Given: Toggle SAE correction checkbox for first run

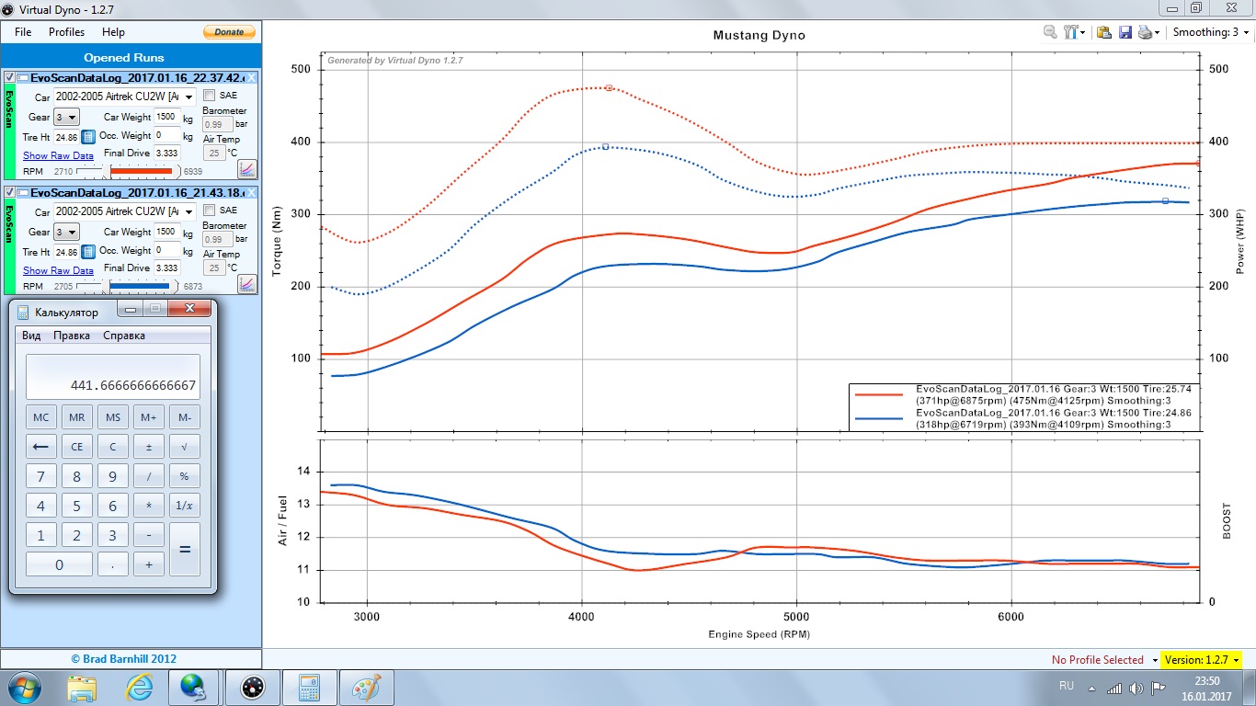Looking at the screenshot, I should 210,96.
